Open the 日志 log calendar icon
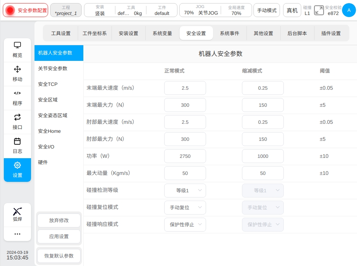 (17, 141)
